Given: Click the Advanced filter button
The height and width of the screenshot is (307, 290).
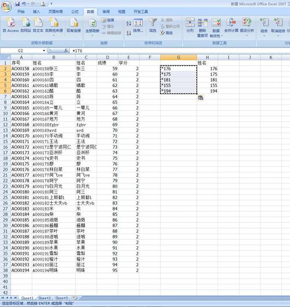Looking at the screenshot, I should click(166, 32).
